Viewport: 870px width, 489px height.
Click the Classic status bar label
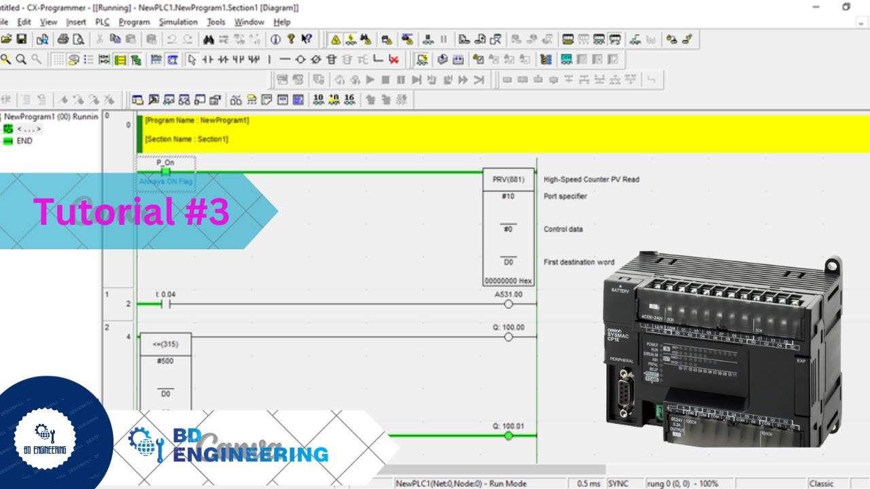(x=821, y=484)
